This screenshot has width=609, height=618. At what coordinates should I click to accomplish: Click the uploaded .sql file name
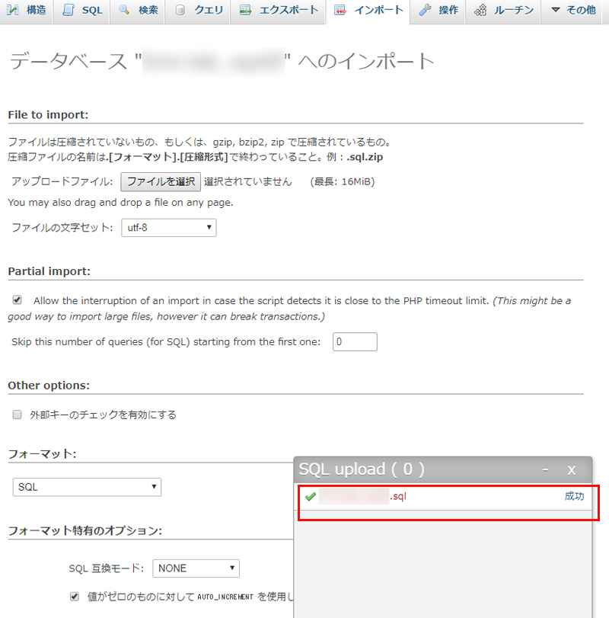[x=363, y=497]
